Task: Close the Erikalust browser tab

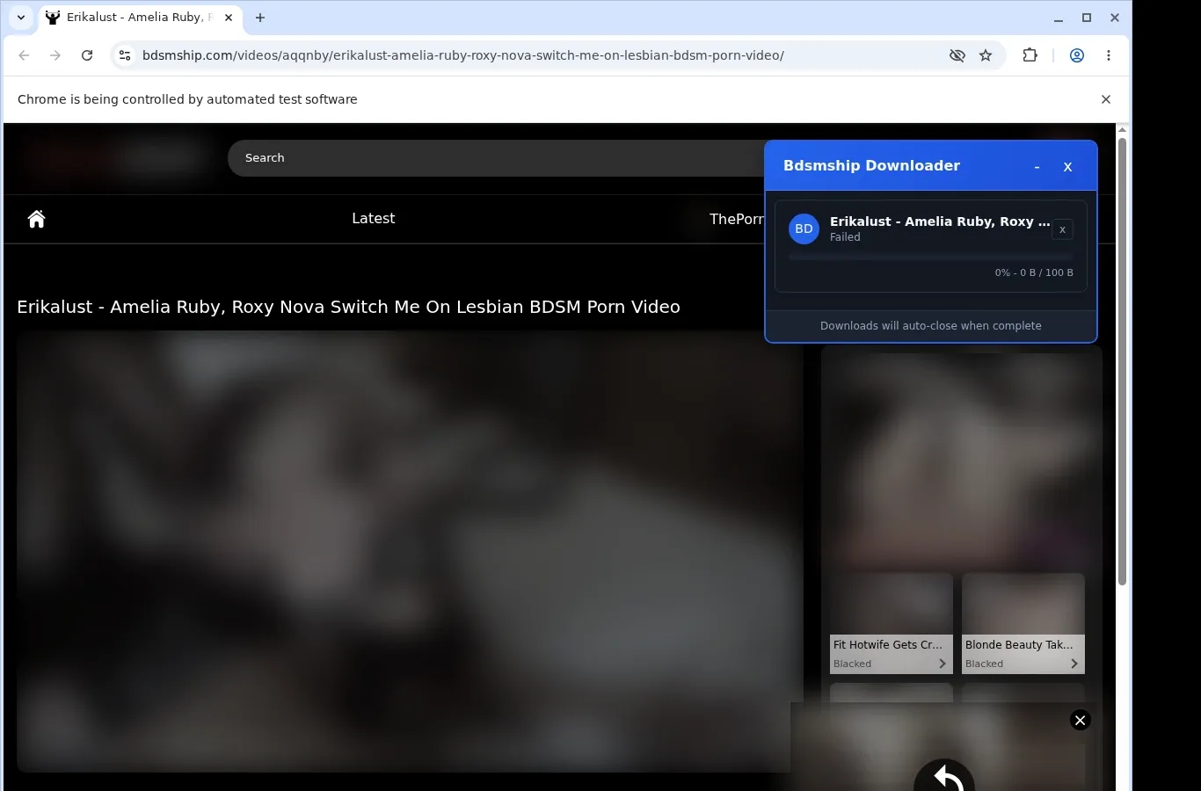Action: (x=229, y=18)
